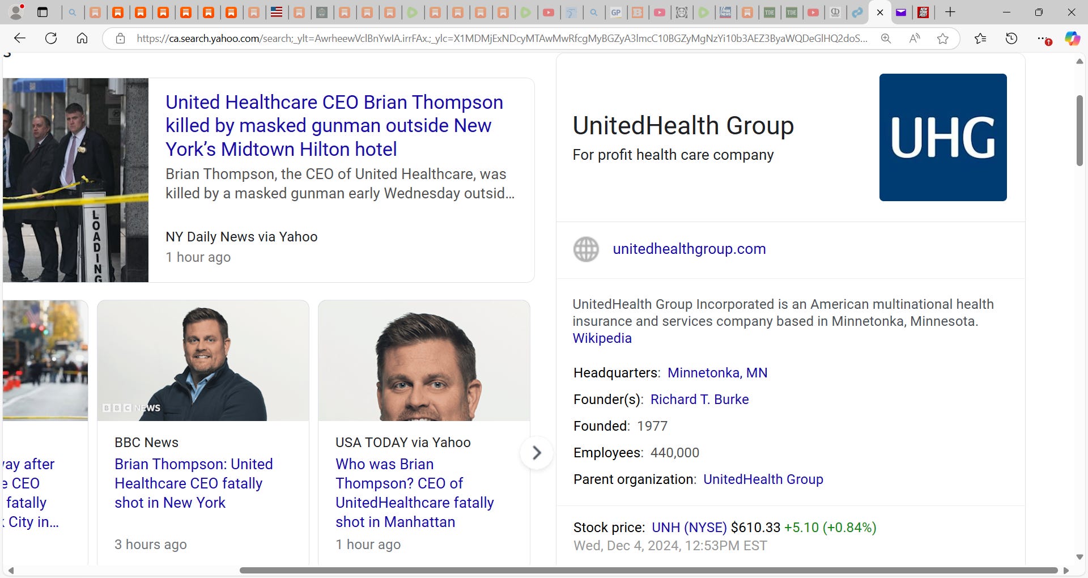Open BBC News Brian Thompson article
Viewport: 1088px width, 578px height.
[x=194, y=483]
